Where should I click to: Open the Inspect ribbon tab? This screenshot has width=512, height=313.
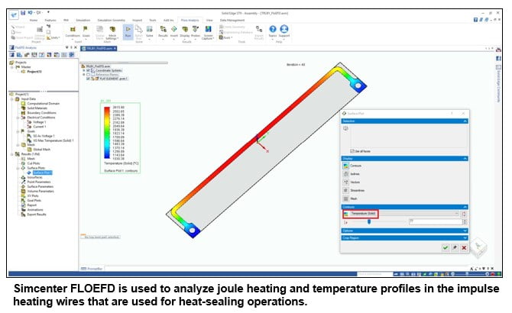point(137,20)
